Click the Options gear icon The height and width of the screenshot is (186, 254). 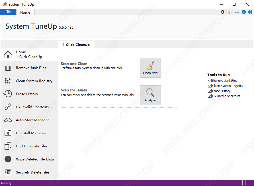point(222,12)
